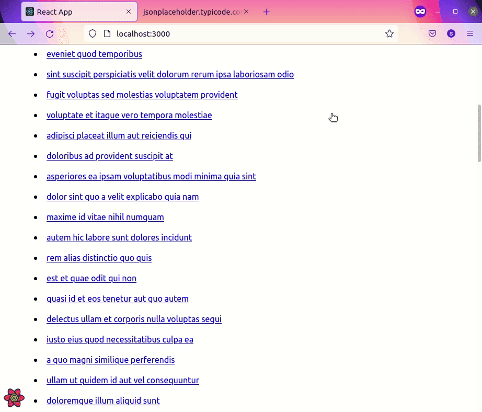Close the React App tab
The width and height of the screenshot is (482, 412).
coord(129,12)
